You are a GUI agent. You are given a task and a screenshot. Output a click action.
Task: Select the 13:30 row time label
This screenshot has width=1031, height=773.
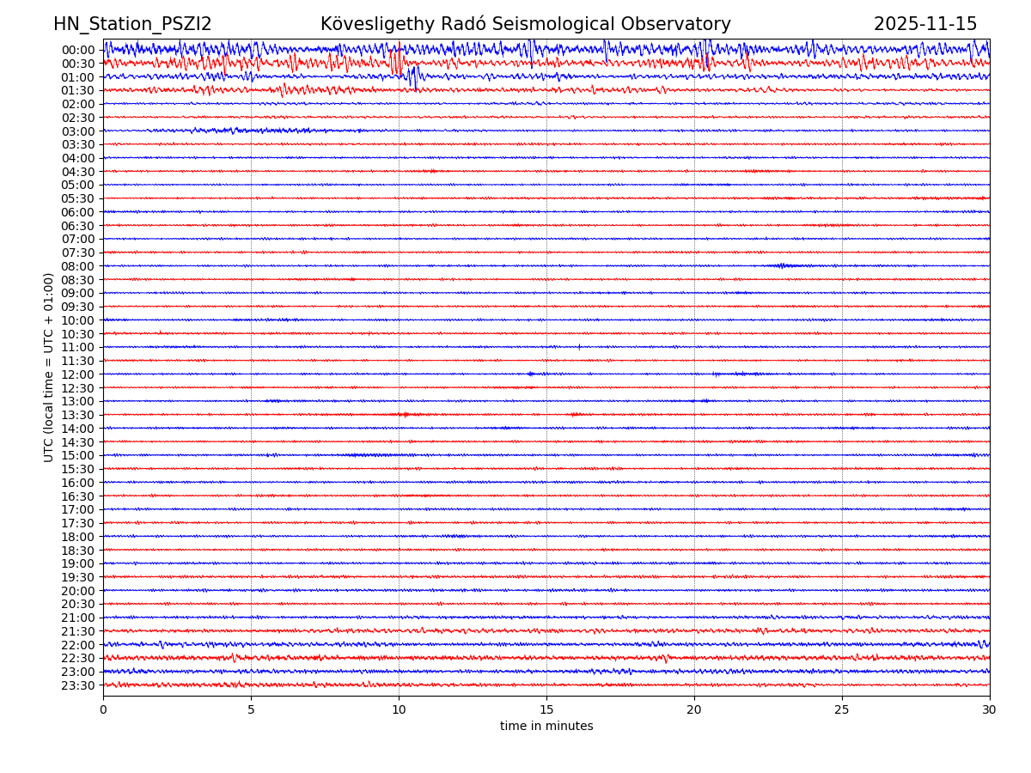pos(78,415)
